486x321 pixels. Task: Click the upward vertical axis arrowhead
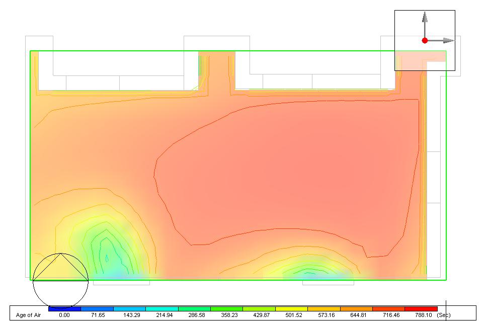pyautogui.click(x=425, y=17)
